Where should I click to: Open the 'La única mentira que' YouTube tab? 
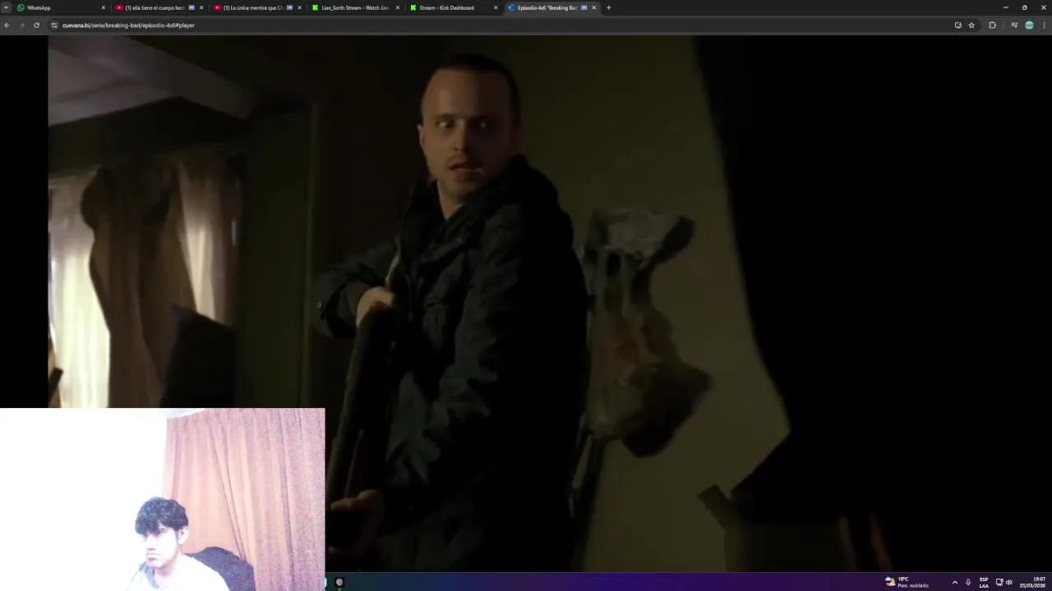coord(256,7)
